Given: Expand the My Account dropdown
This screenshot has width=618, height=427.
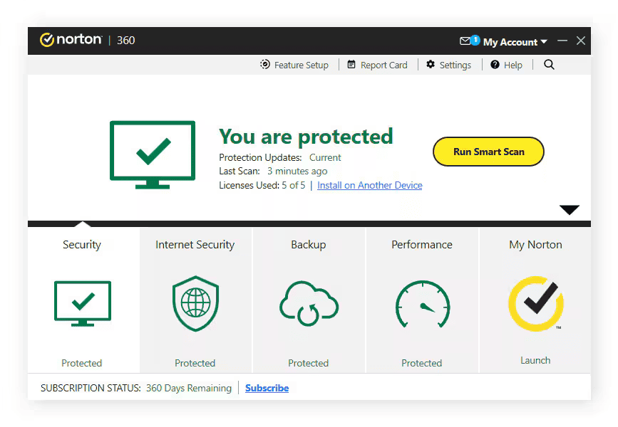Looking at the screenshot, I should (515, 42).
